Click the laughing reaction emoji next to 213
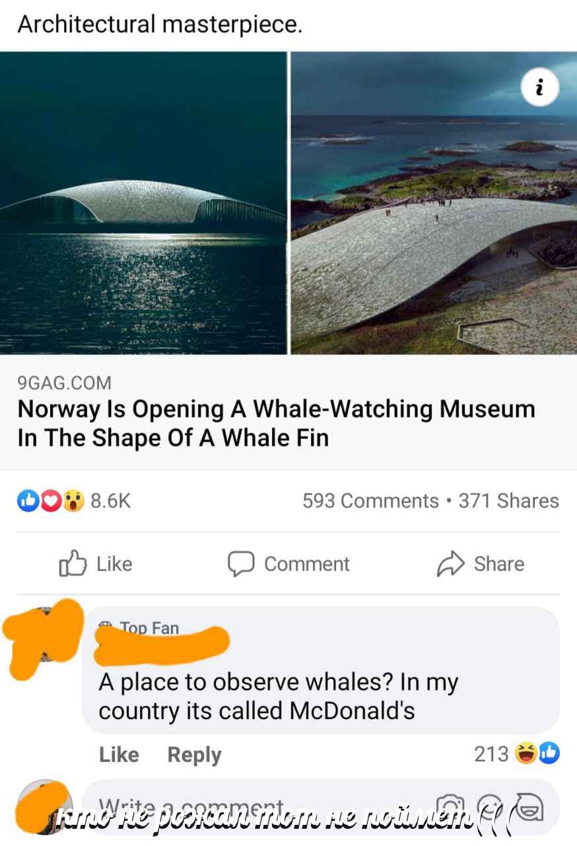Screen dimensions: 577x846 pyautogui.click(x=526, y=753)
